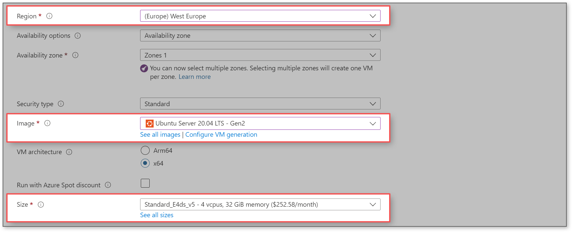
Task: Click the Run with Azure Spot discount label
Action: click(x=59, y=185)
